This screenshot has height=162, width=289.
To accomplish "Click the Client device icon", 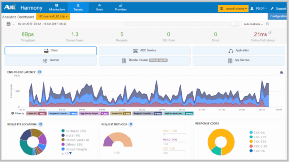I will [46, 51].
